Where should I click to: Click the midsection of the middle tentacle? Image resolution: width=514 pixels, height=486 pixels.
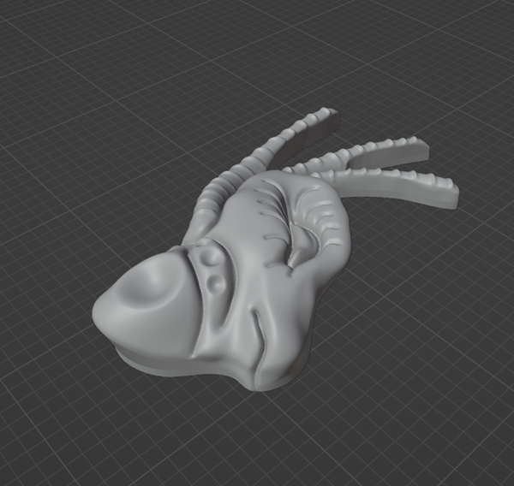(x=360, y=154)
